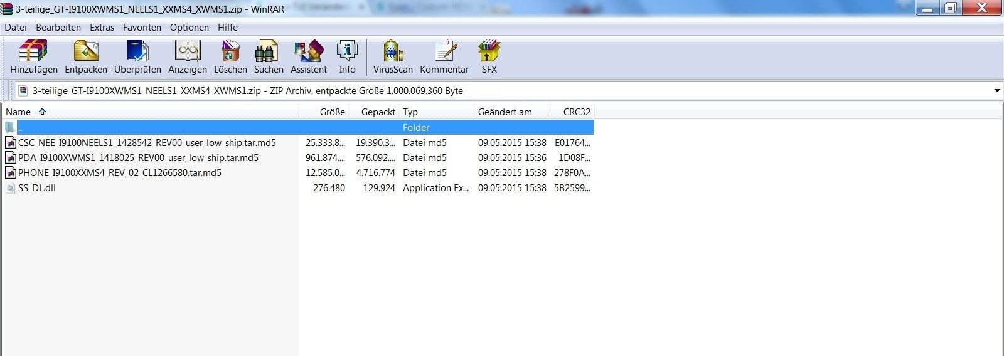1004x356 pixels.
Task: Click the archive icon in address bar
Action: [x=23, y=91]
